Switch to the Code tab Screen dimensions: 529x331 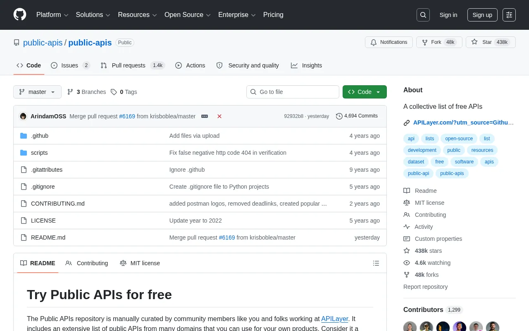click(x=29, y=65)
